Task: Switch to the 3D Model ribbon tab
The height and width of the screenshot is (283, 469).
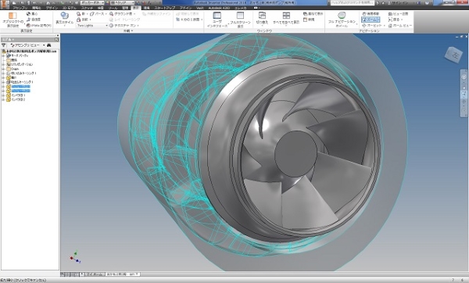Action: [x=70, y=8]
